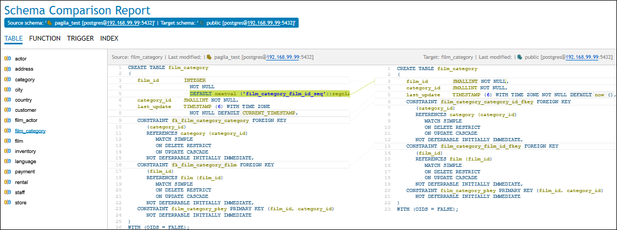This screenshot has height=230, width=617.
Task: Open the payment table comparison
Action: click(25, 172)
